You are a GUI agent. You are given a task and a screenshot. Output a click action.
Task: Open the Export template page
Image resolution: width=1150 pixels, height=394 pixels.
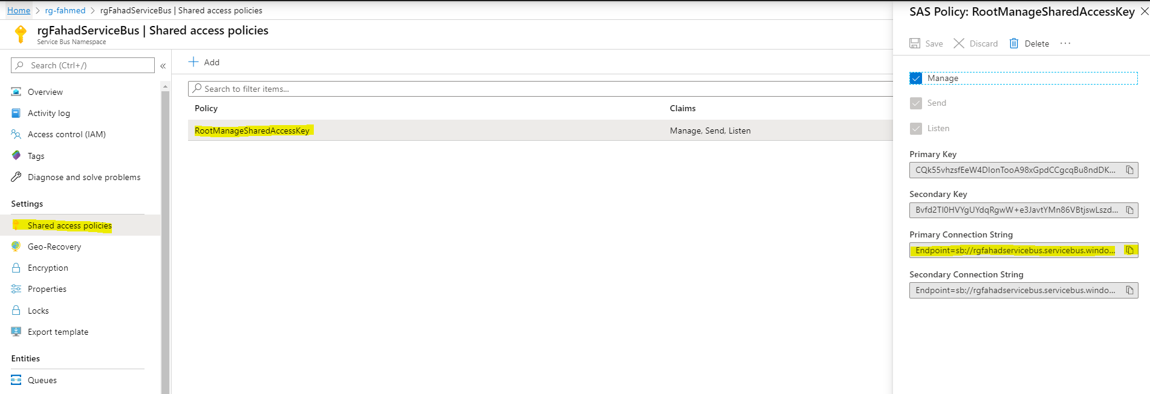[58, 332]
